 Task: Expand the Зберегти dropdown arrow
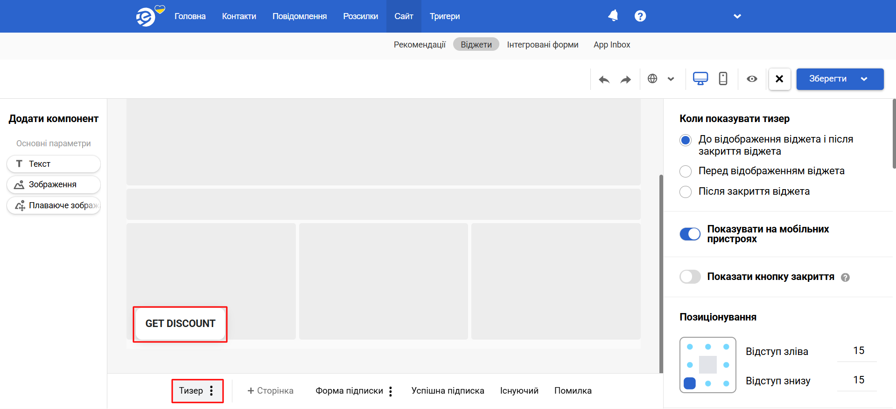coord(864,79)
